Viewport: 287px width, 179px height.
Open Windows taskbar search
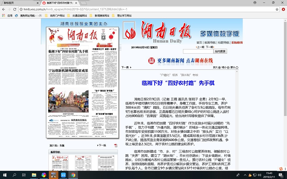point(14,175)
